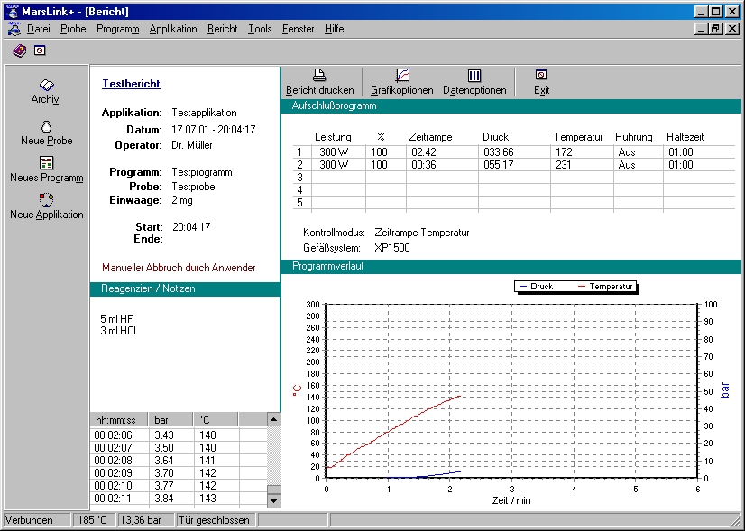This screenshot has width=745, height=531.
Task: Click the Exit toolbar icon
Action: point(541,76)
